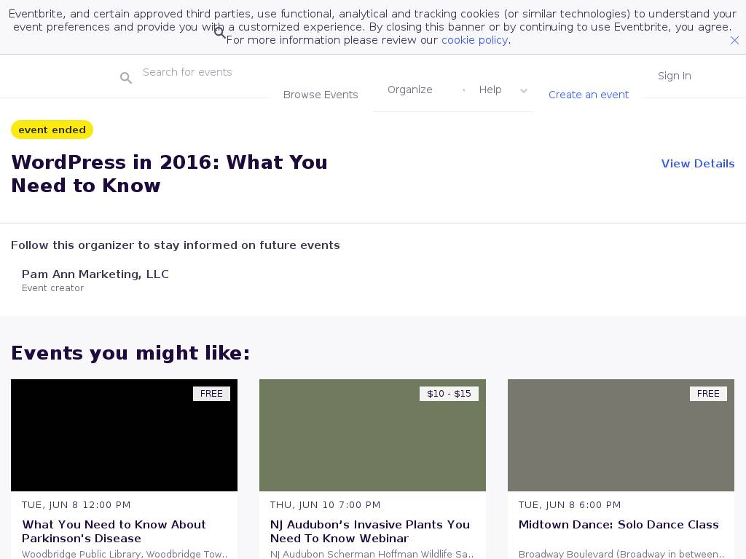746x559 pixels.
Task: Open the Parkinson's Disease event thumbnail
Action: point(124,435)
